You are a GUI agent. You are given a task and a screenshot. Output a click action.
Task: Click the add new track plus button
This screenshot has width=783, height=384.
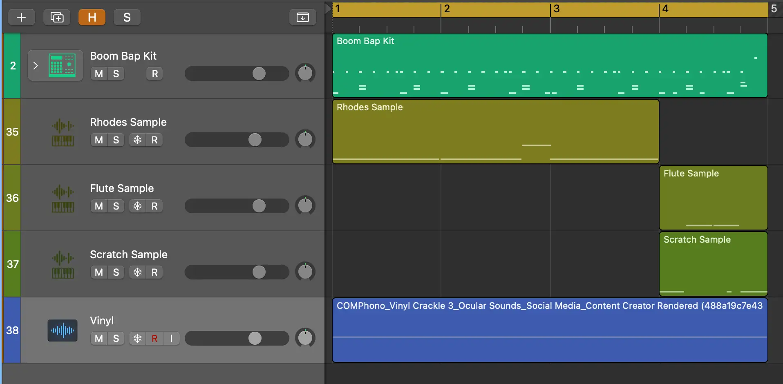click(21, 17)
